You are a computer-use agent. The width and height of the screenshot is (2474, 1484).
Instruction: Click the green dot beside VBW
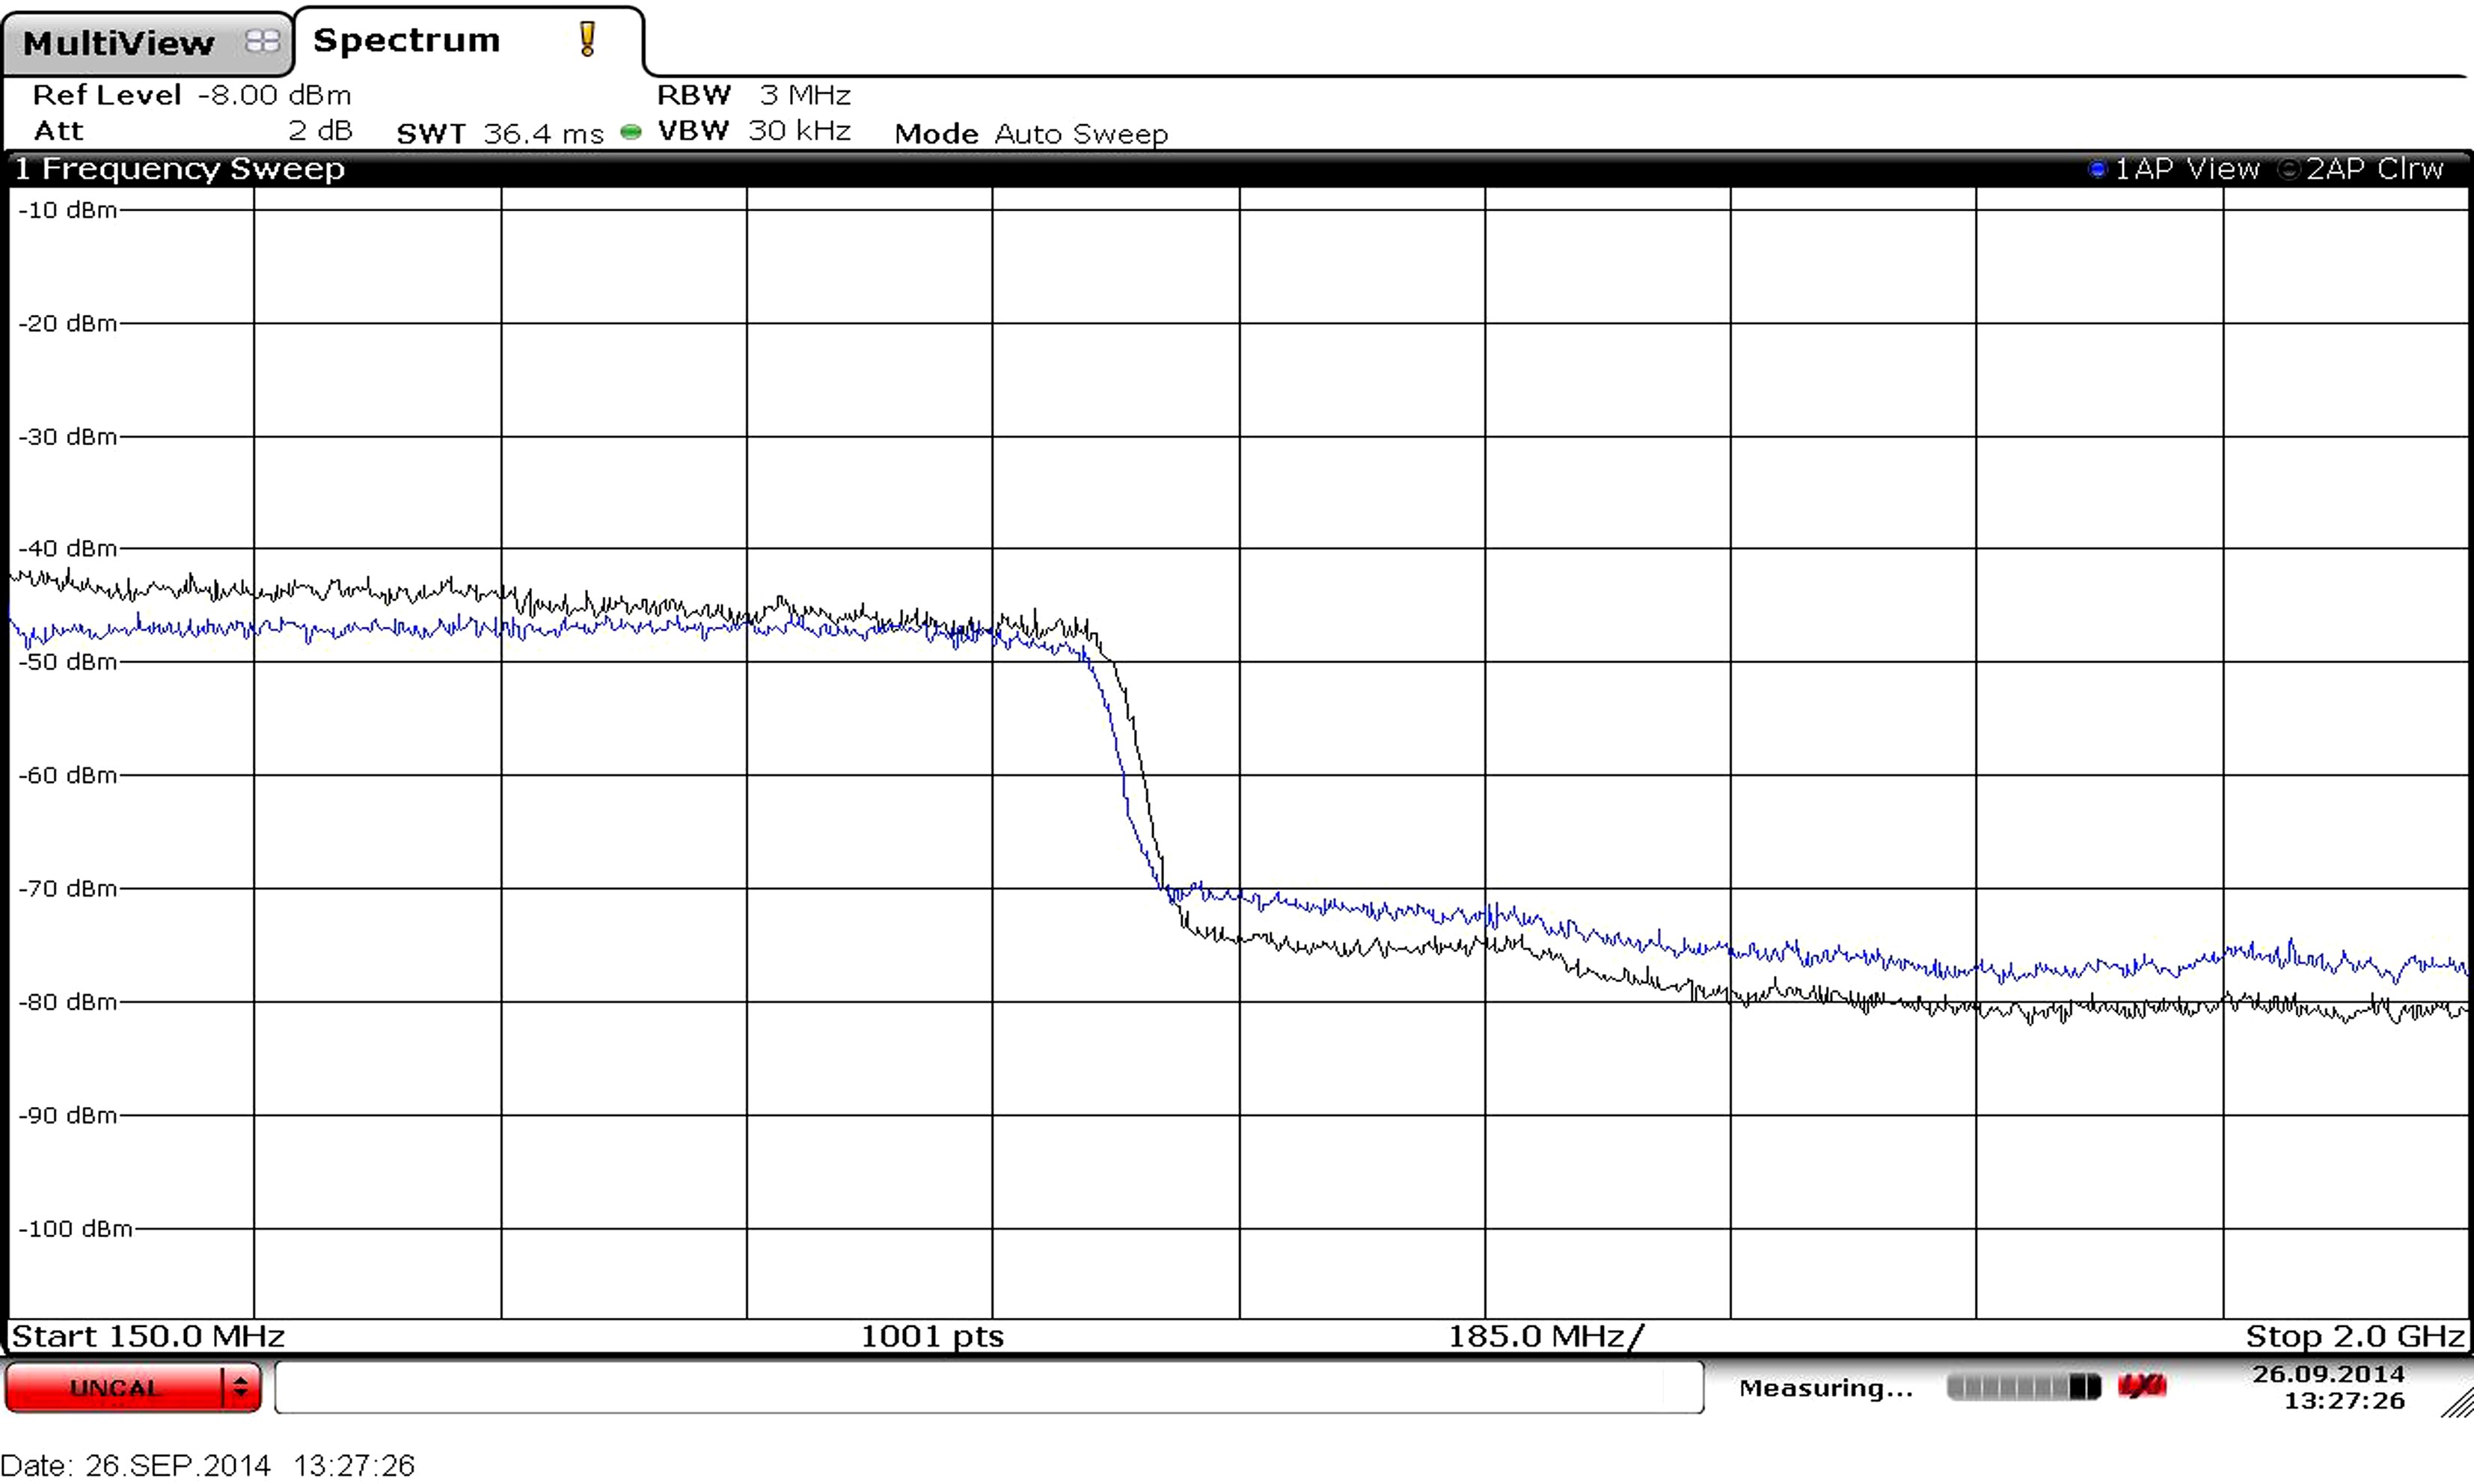point(630,132)
